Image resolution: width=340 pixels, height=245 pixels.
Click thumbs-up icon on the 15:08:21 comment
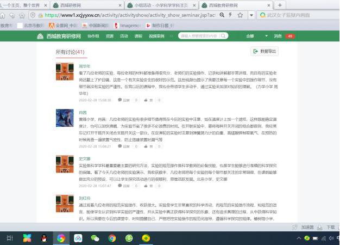pos(146,146)
